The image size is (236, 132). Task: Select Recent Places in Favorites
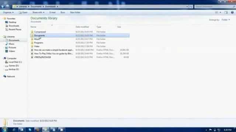tap(15, 29)
